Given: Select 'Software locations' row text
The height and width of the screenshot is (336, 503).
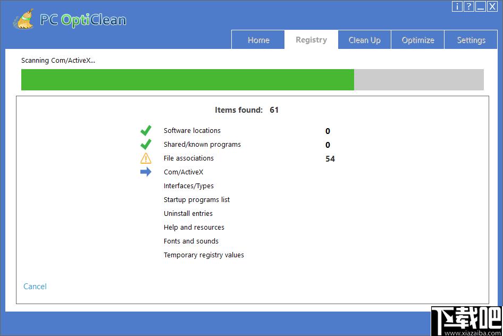Looking at the screenshot, I should [192, 130].
